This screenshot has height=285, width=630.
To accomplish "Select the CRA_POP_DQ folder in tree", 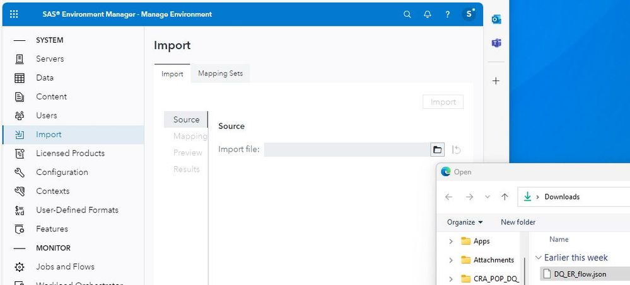I will [x=496, y=279].
